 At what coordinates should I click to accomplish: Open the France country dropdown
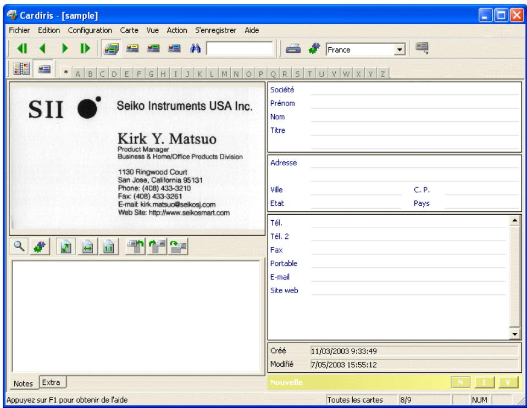pos(400,50)
